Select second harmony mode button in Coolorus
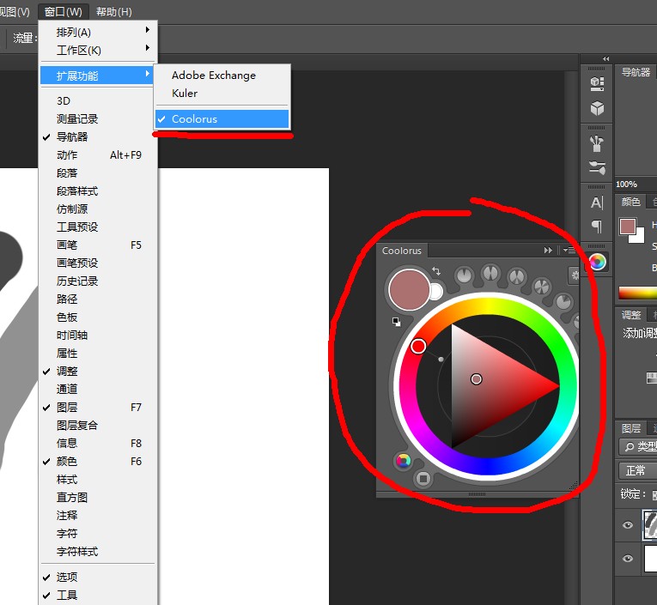 click(x=490, y=273)
